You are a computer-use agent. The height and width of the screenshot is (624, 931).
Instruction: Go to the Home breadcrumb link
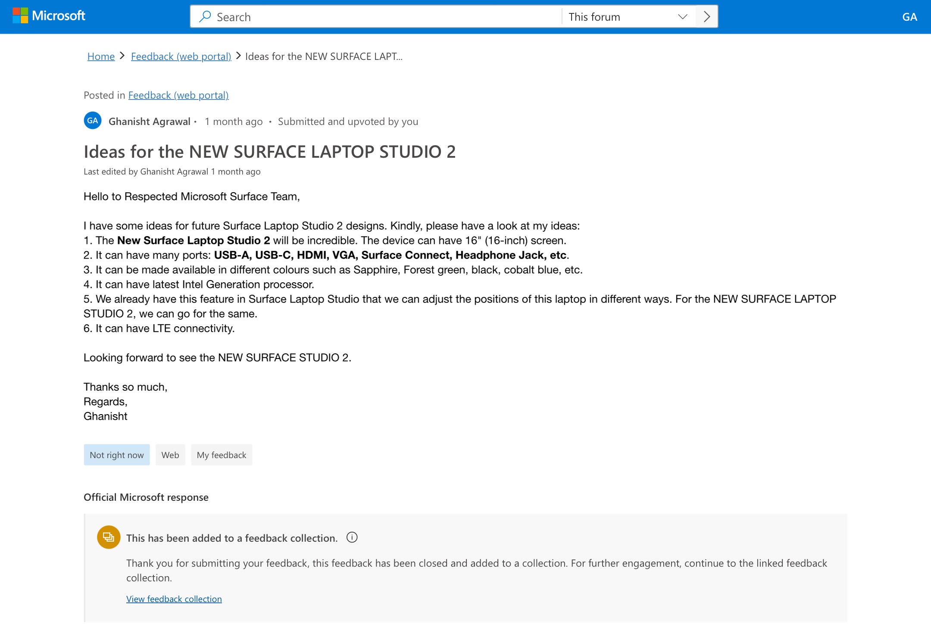click(x=101, y=56)
